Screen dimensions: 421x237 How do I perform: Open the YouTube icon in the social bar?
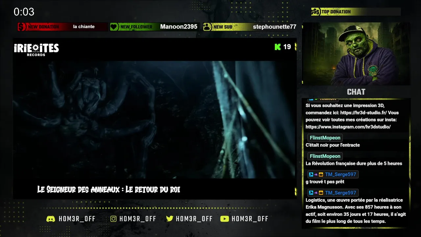[x=225, y=219]
